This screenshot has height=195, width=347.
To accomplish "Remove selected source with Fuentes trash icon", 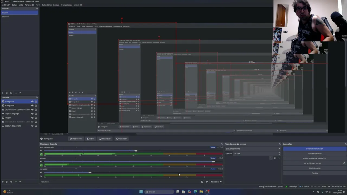I will 7,182.
